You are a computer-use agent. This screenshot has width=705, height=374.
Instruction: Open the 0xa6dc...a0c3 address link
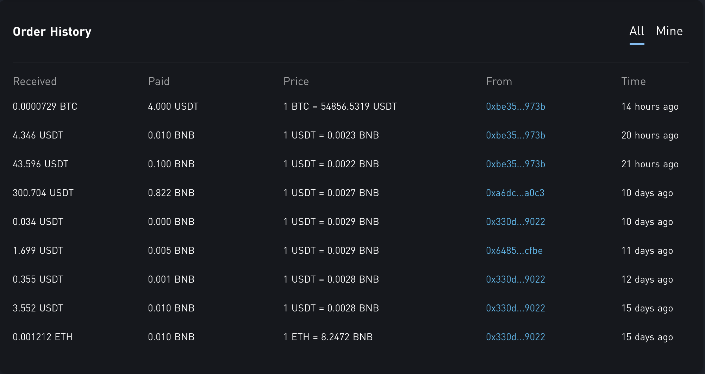[515, 193]
